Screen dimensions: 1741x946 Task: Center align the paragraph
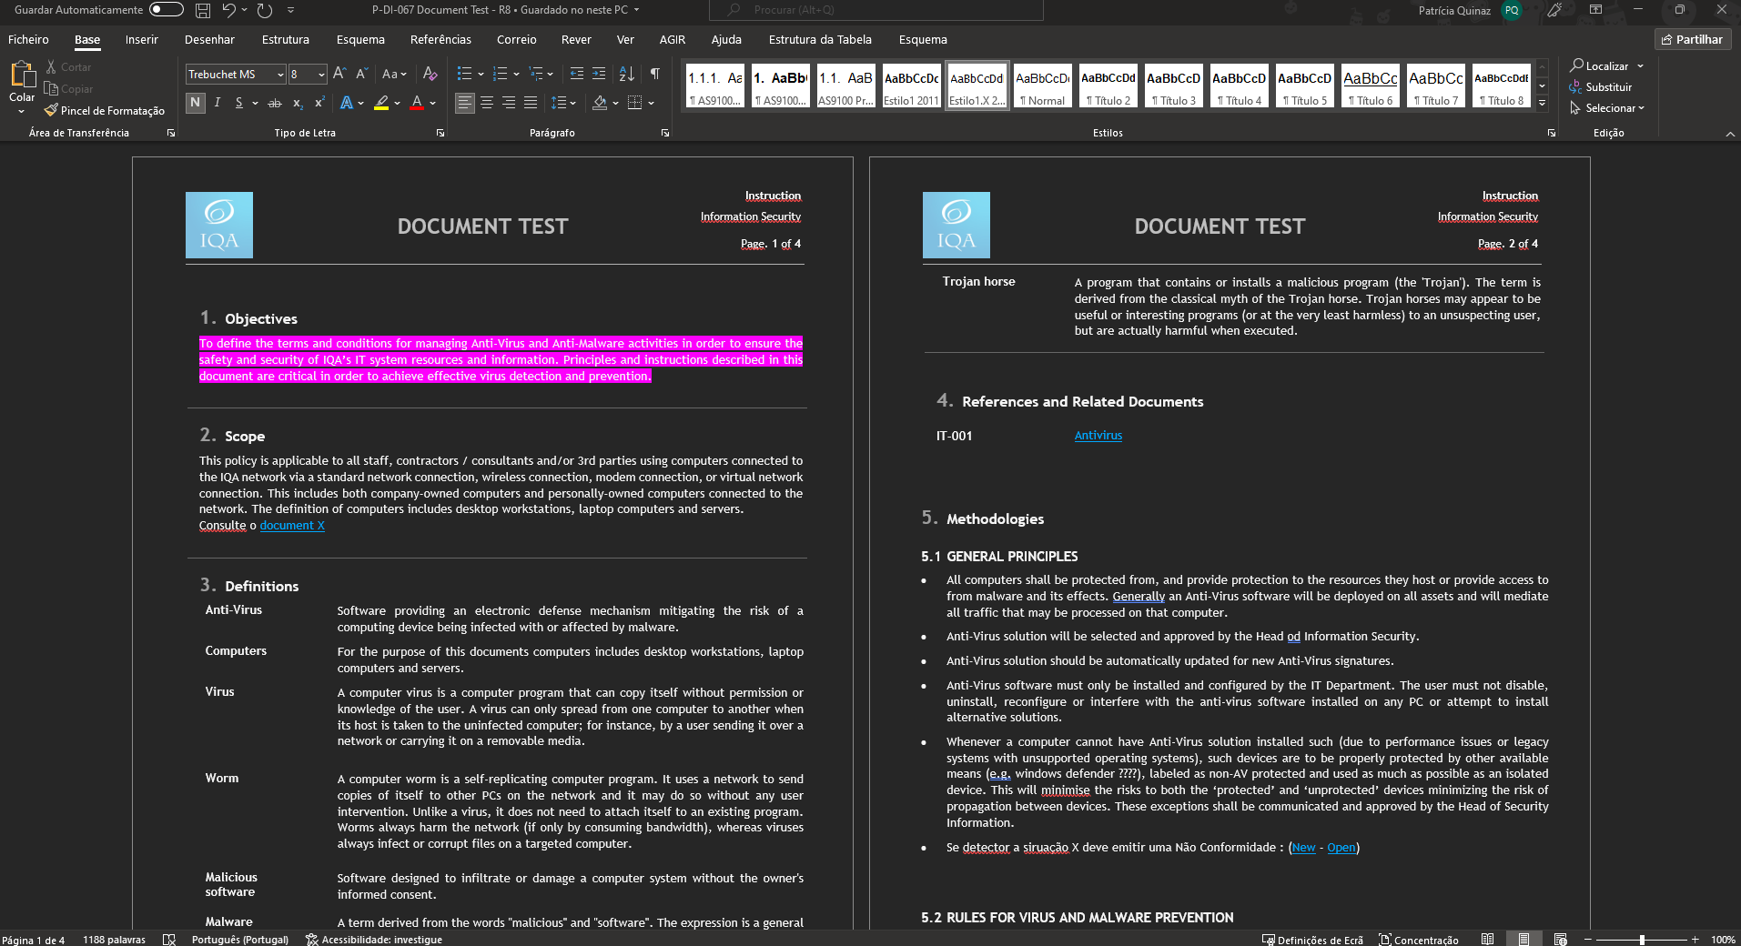point(487,103)
